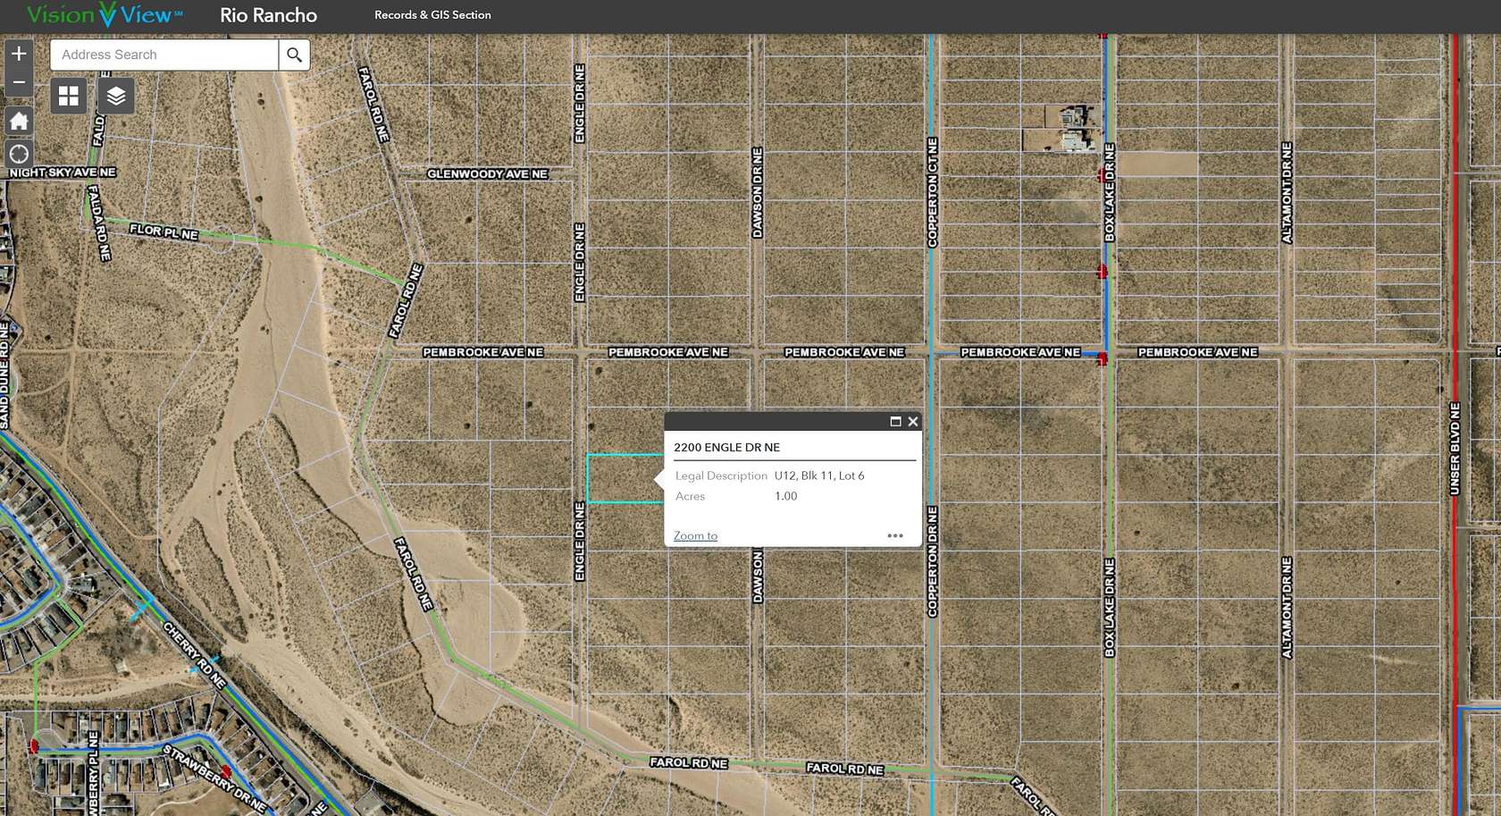Select the Records & GIS Section header

432,14
